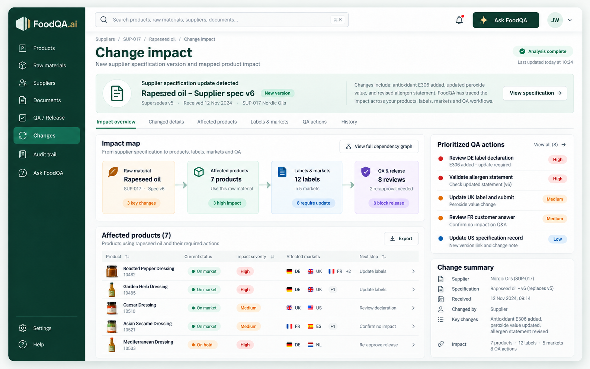Click the 3 block release badge

389,203
